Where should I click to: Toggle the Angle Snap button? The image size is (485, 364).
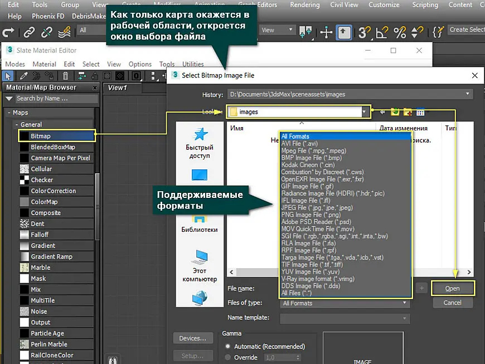click(382, 32)
